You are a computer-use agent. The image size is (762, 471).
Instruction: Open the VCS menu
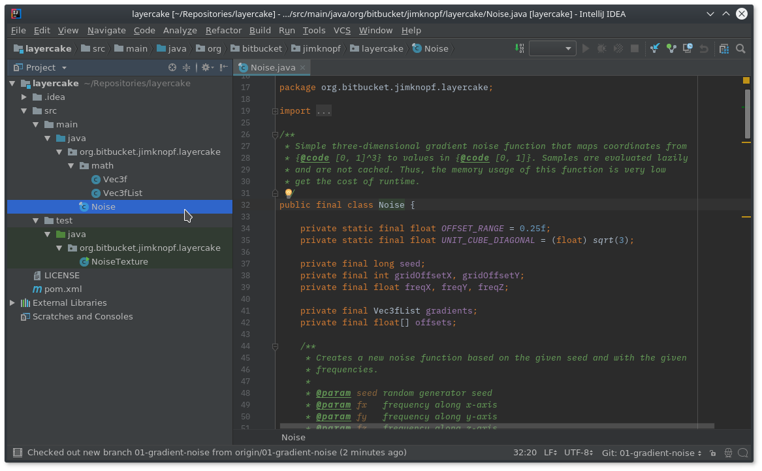click(x=342, y=30)
